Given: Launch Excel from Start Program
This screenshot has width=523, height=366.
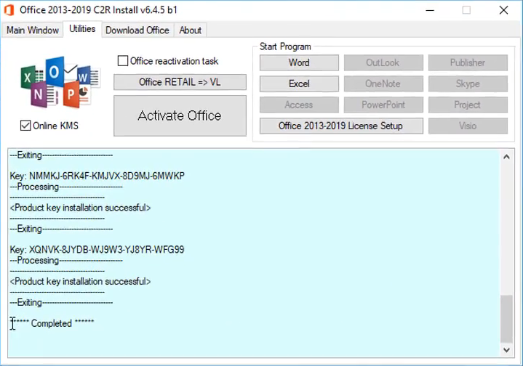Looking at the screenshot, I should point(299,84).
